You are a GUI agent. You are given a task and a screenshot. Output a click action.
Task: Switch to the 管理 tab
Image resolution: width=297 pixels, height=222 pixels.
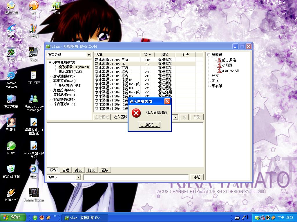(x=66, y=170)
